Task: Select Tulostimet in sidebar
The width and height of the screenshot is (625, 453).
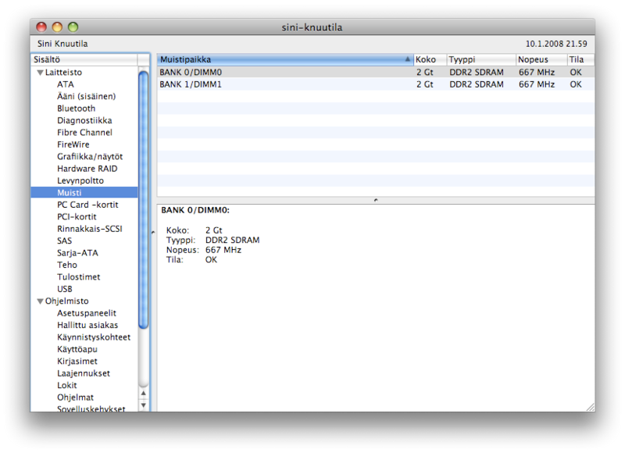Action: click(79, 277)
